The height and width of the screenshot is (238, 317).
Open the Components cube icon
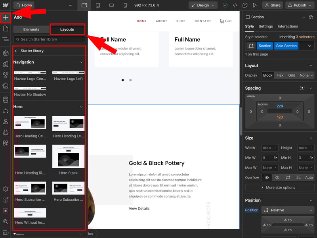(x=6, y=53)
